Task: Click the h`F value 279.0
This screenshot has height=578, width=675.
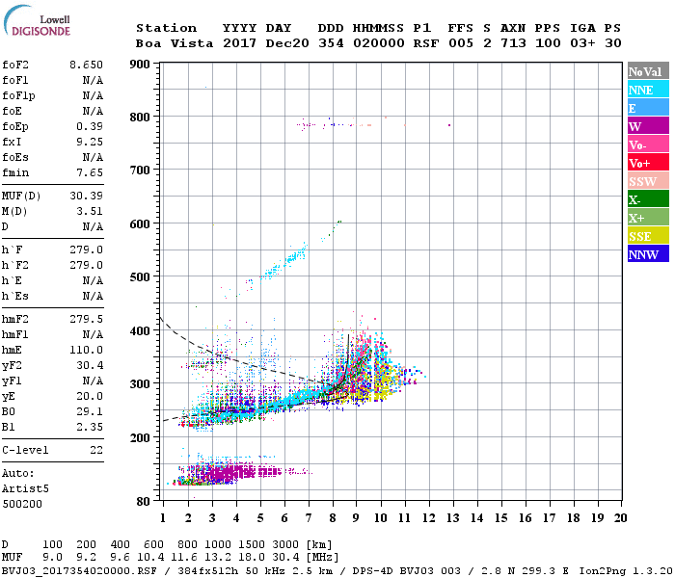Action: click(86, 250)
